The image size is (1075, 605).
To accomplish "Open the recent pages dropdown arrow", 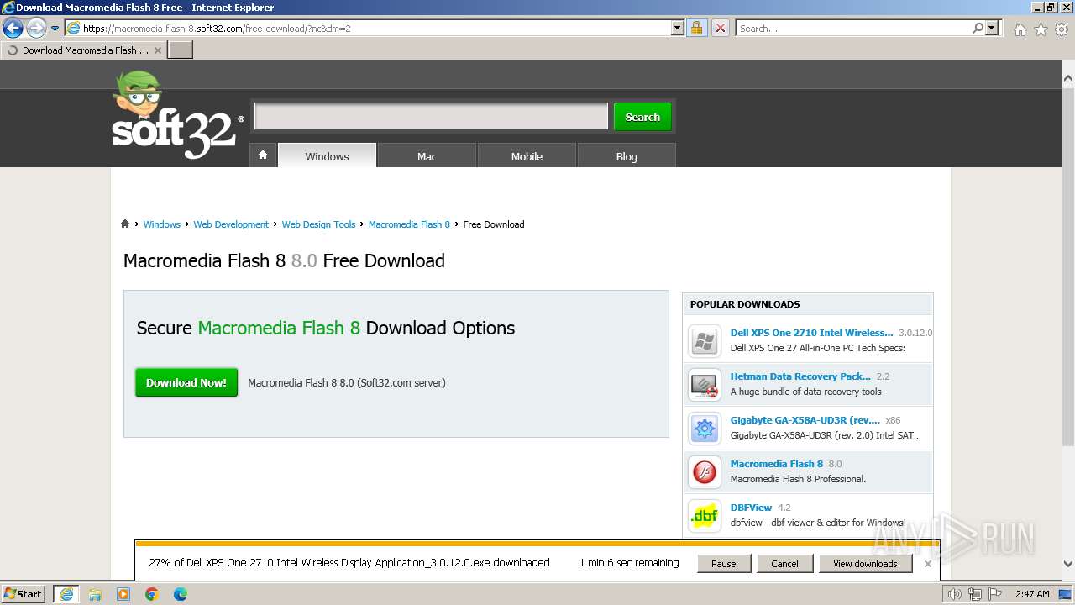I will click(55, 28).
